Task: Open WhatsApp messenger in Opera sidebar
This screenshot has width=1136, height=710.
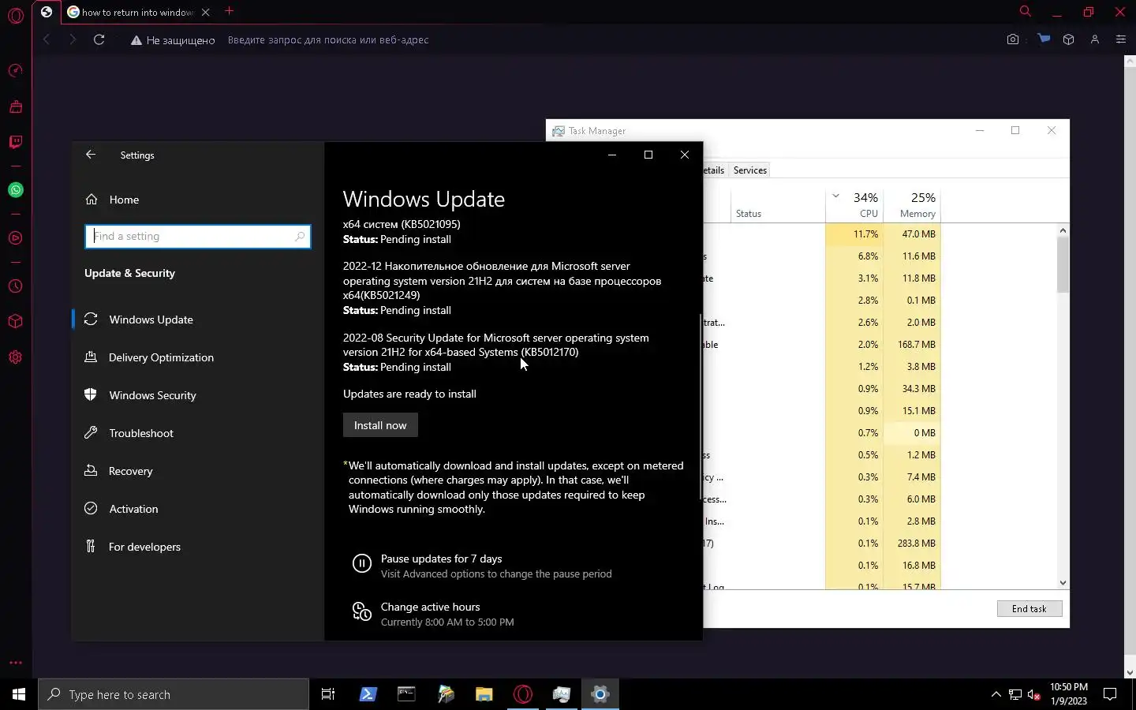Action: coord(15,190)
